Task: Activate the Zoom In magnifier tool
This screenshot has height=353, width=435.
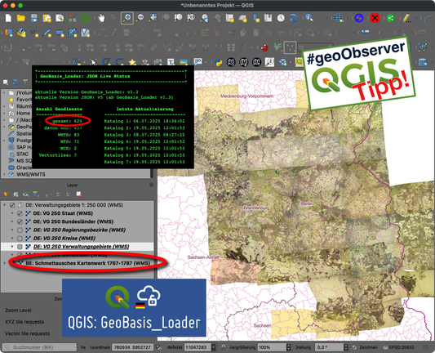Action: [x=127, y=18]
